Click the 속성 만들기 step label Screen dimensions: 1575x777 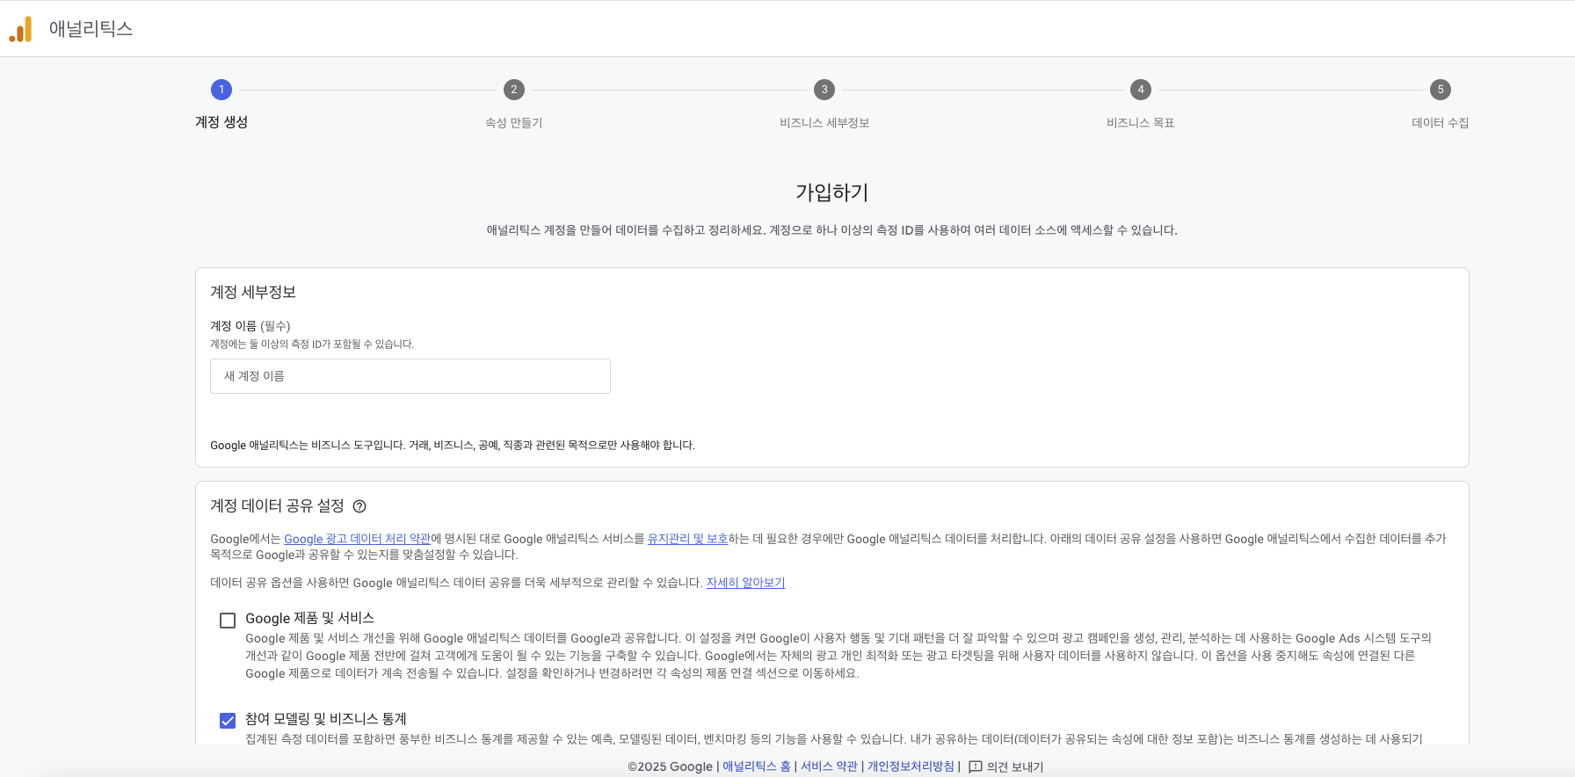514,123
